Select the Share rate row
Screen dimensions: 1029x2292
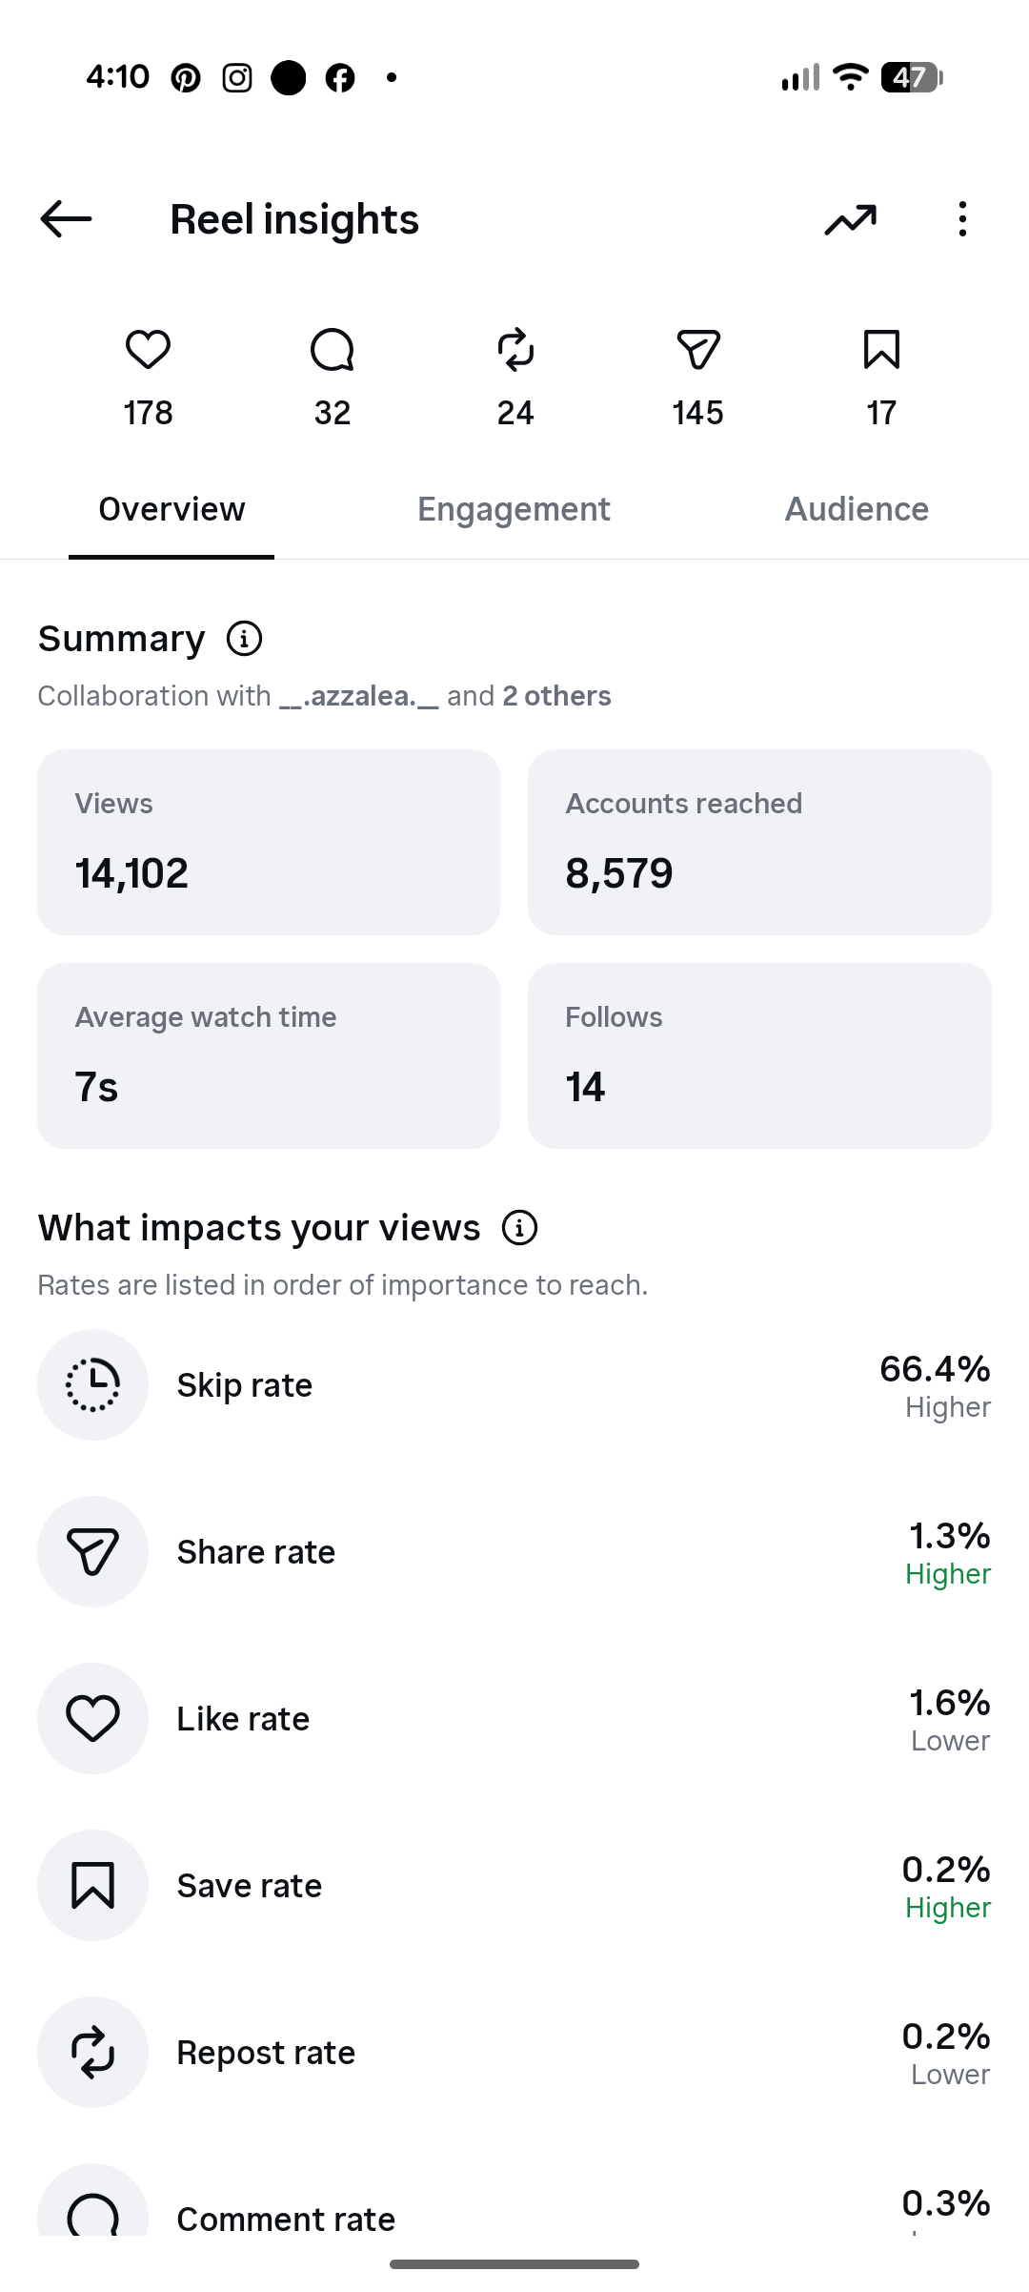pyautogui.click(x=514, y=1552)
